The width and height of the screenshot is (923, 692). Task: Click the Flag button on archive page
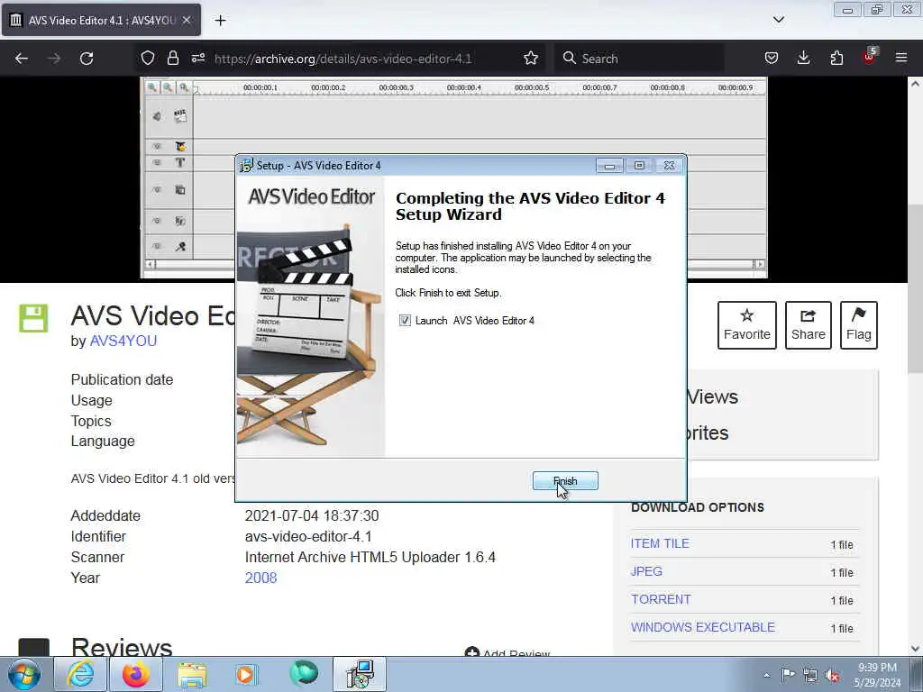tap(859, 324)
